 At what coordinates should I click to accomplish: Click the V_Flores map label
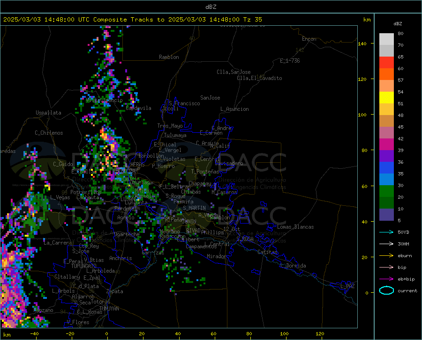[78, 322]
